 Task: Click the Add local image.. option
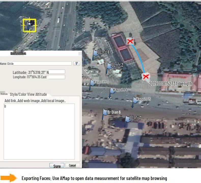[53, 101]
